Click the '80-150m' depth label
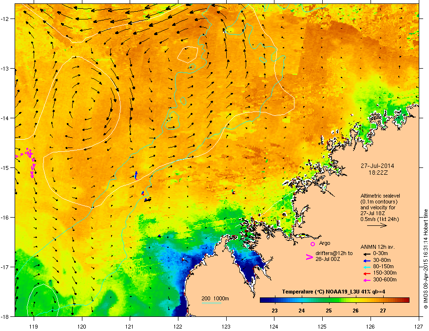 383,267
